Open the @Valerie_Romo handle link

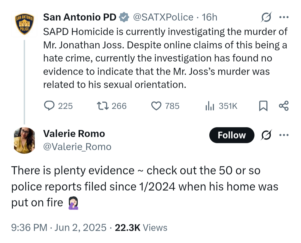tap(77, 147)
